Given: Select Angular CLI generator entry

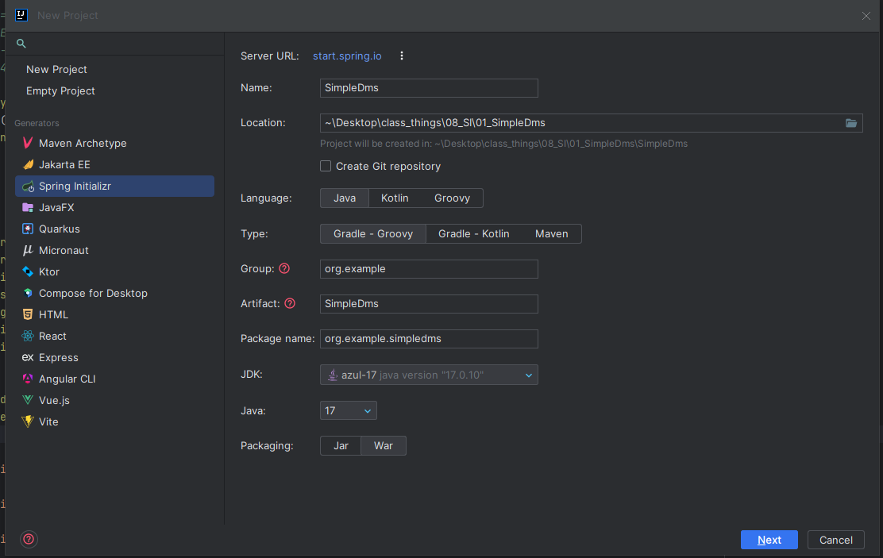Looking at the screenshot, I should (115, 379).
